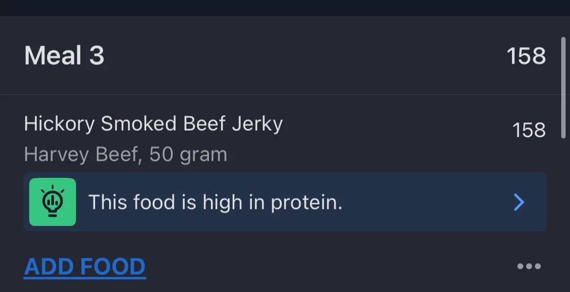The image size is (570, 292).
Task: Tap the green lightbulb insight icon
Action: coord(53,202)
